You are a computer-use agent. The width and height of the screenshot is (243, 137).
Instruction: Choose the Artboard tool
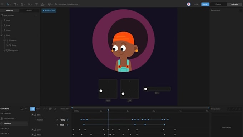(x=15, y=4)
